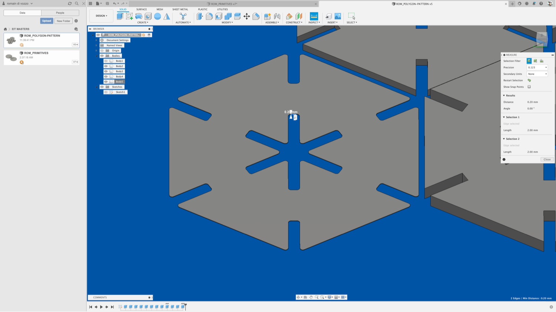
Task: Select the Offset Face tool icon
Action: tap(237, 16)
